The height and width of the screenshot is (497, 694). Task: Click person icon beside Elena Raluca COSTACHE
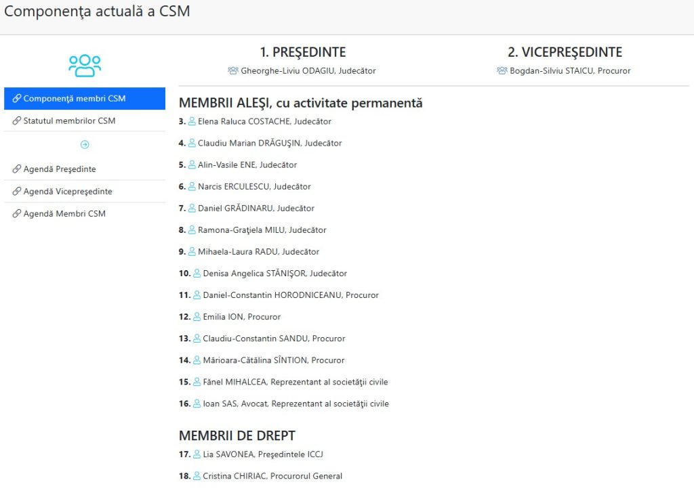click(x=192, y=122)
